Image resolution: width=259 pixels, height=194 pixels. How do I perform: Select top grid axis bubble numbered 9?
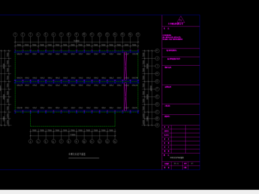[77, 34]
